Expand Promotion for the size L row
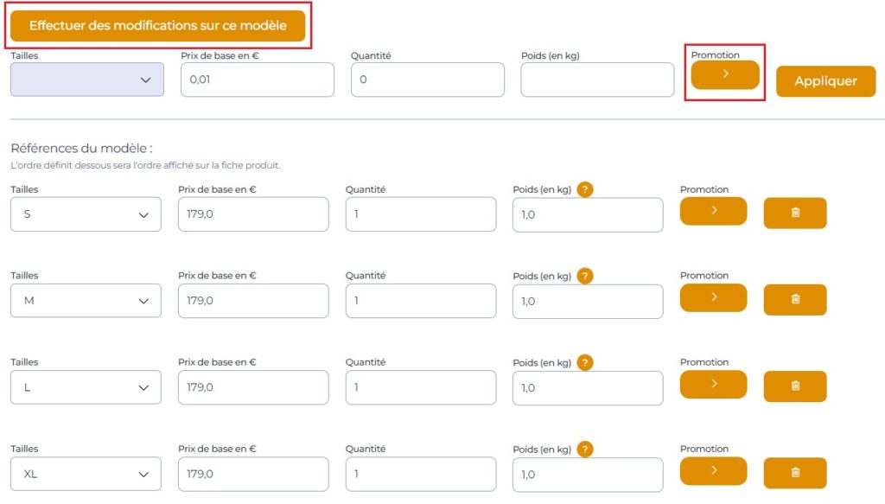Screen dimensions: 885x504 [713, 385]
